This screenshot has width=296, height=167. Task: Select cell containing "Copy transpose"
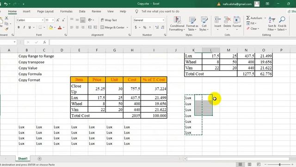click(31, 62)
